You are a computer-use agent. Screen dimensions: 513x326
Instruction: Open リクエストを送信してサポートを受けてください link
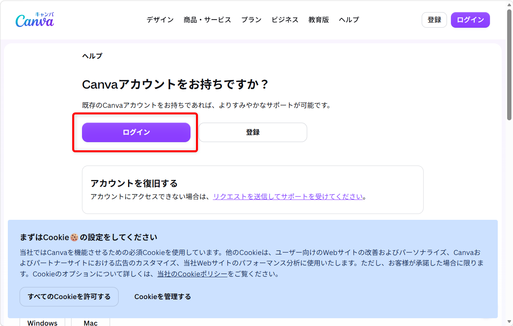[x=288, y=196]
